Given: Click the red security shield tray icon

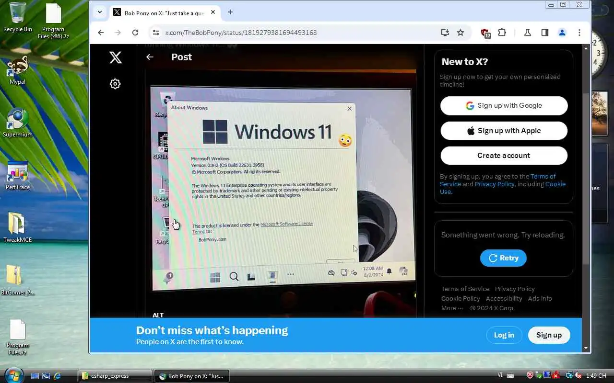Looking at the screenshot, I should pyautogui.click(x=530, y=376).
